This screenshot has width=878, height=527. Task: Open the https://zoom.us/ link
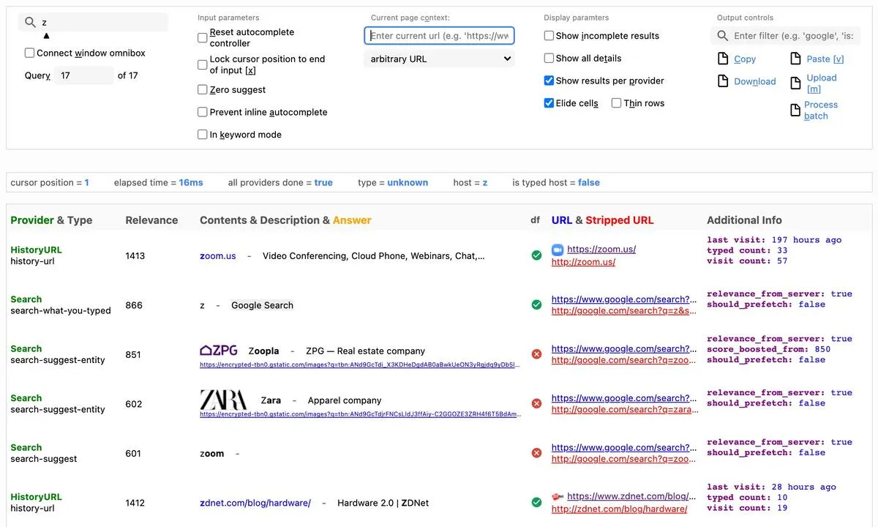[x=601, y=250]
